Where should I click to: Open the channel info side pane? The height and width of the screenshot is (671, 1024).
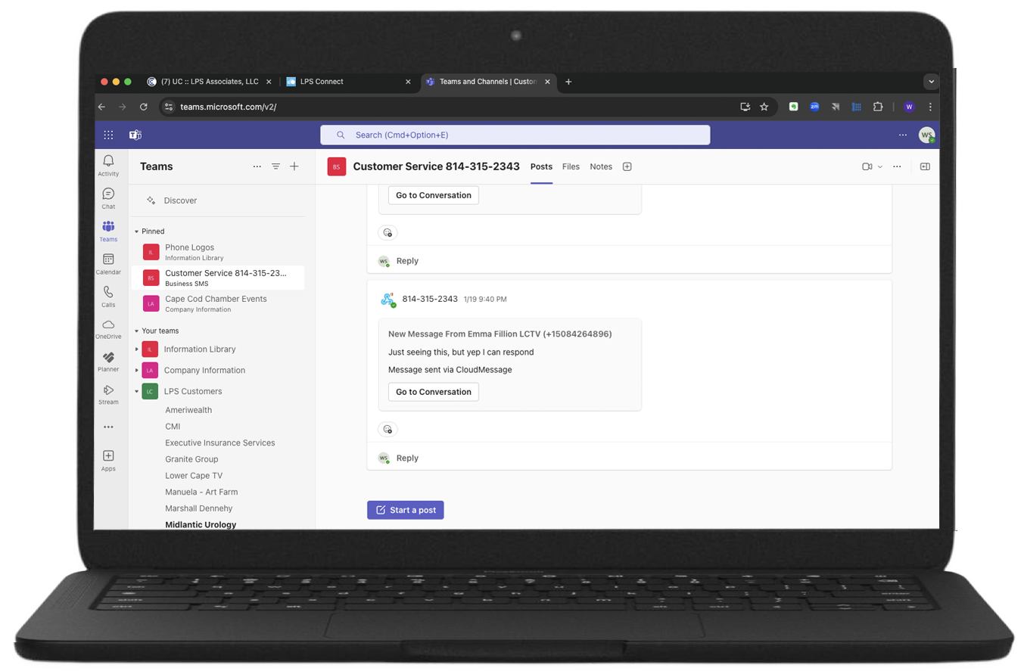coord(925,166)
